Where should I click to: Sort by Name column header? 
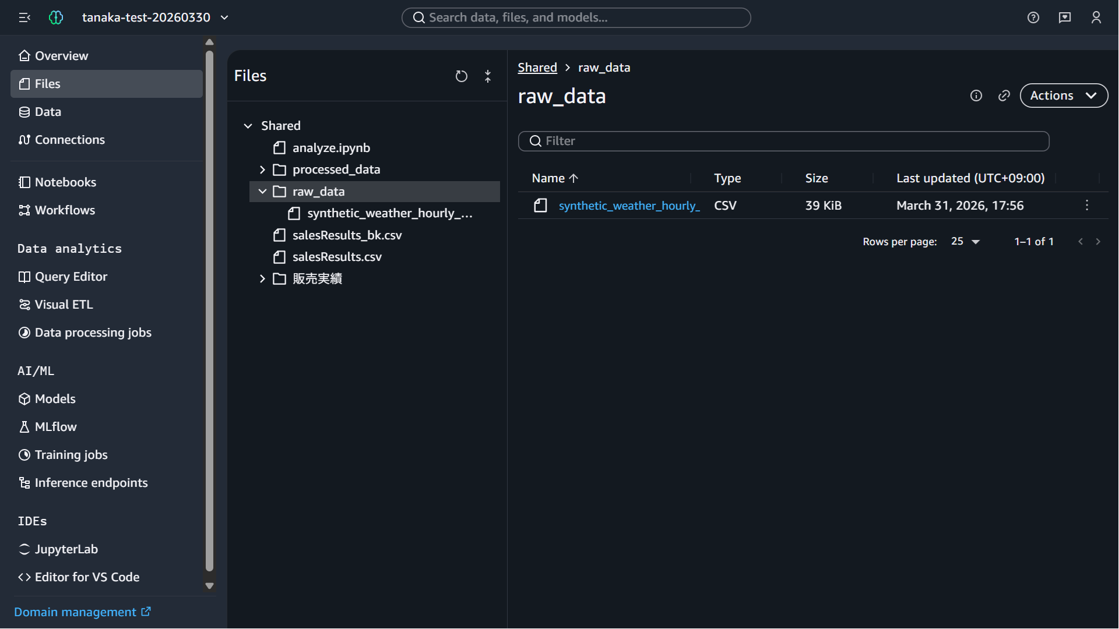[555, 178]
